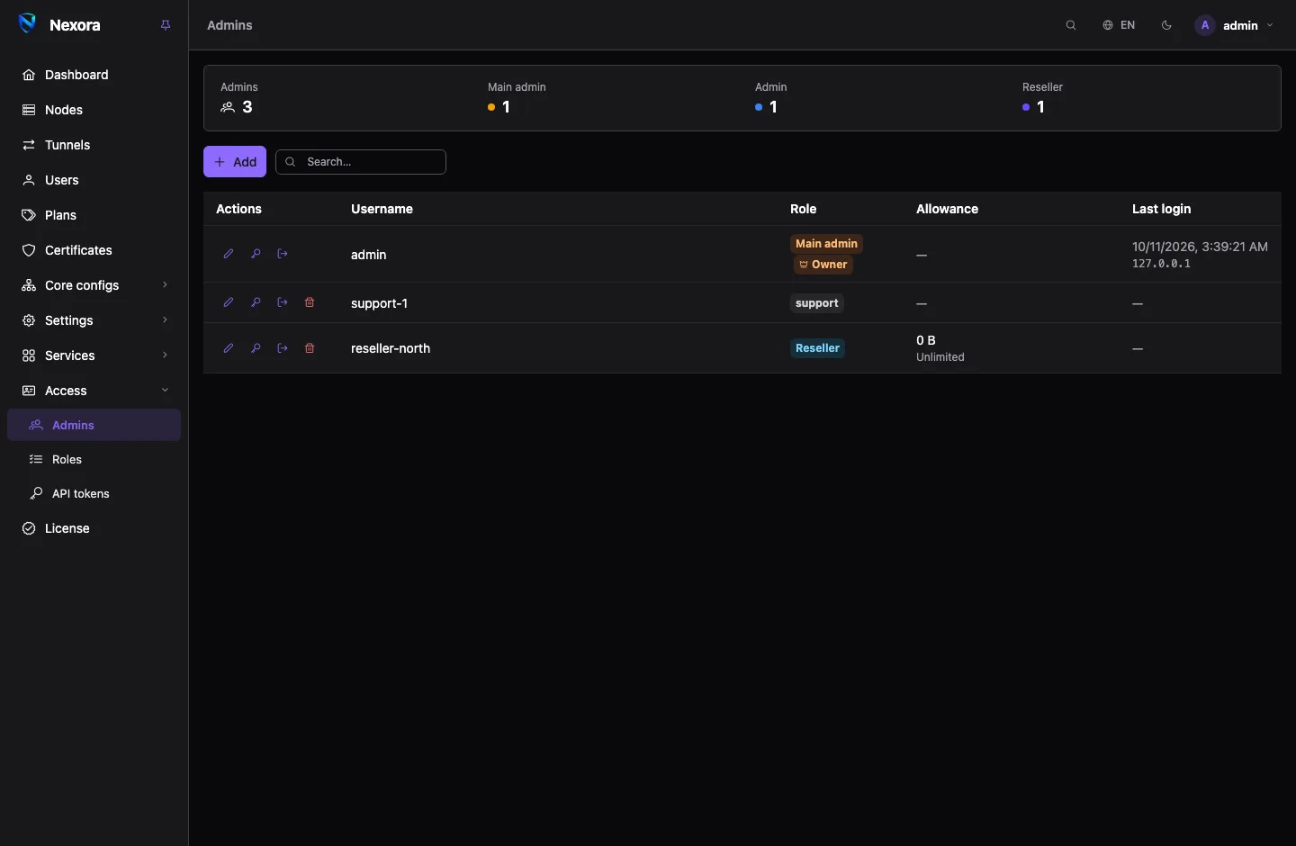Delete support-1 with the trash icon
This screenshot has width=1296, height=846.
pyautogui.click(x=310, y=302)
